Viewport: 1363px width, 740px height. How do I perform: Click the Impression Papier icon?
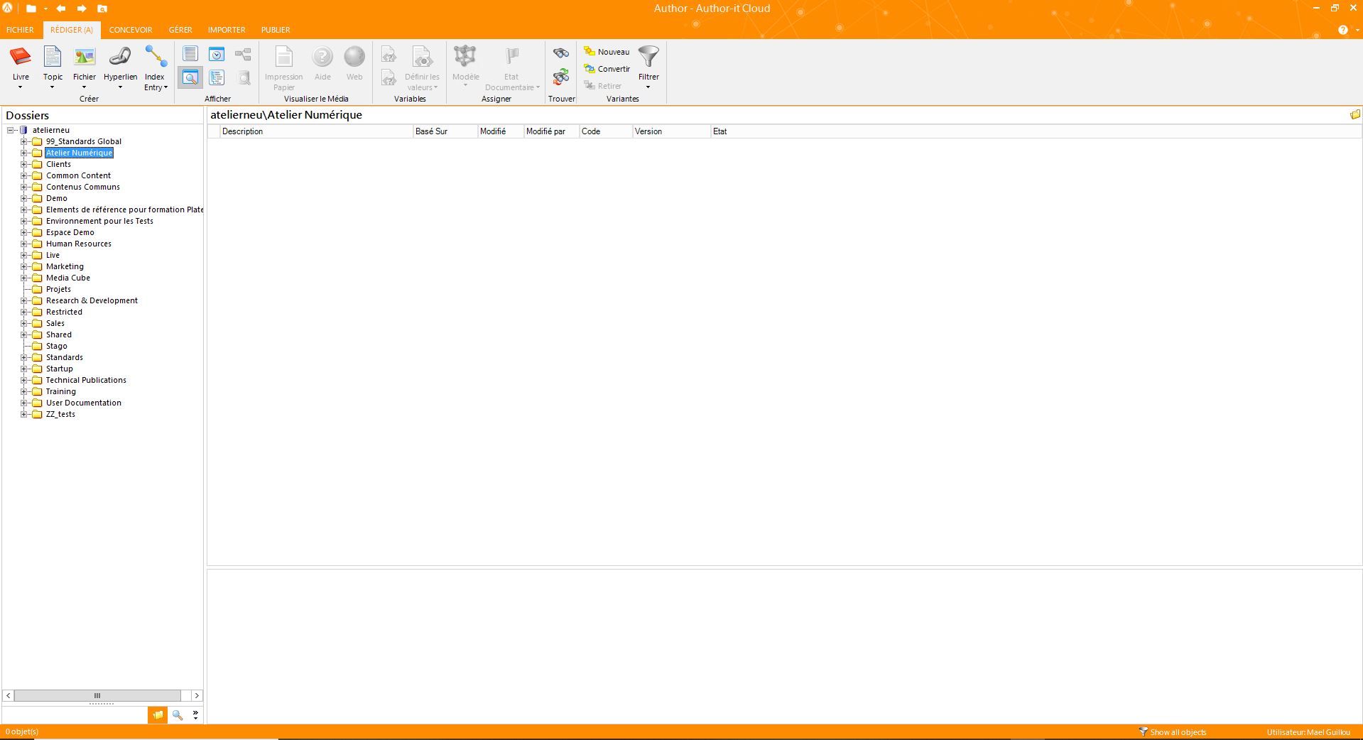pos(283,57)
